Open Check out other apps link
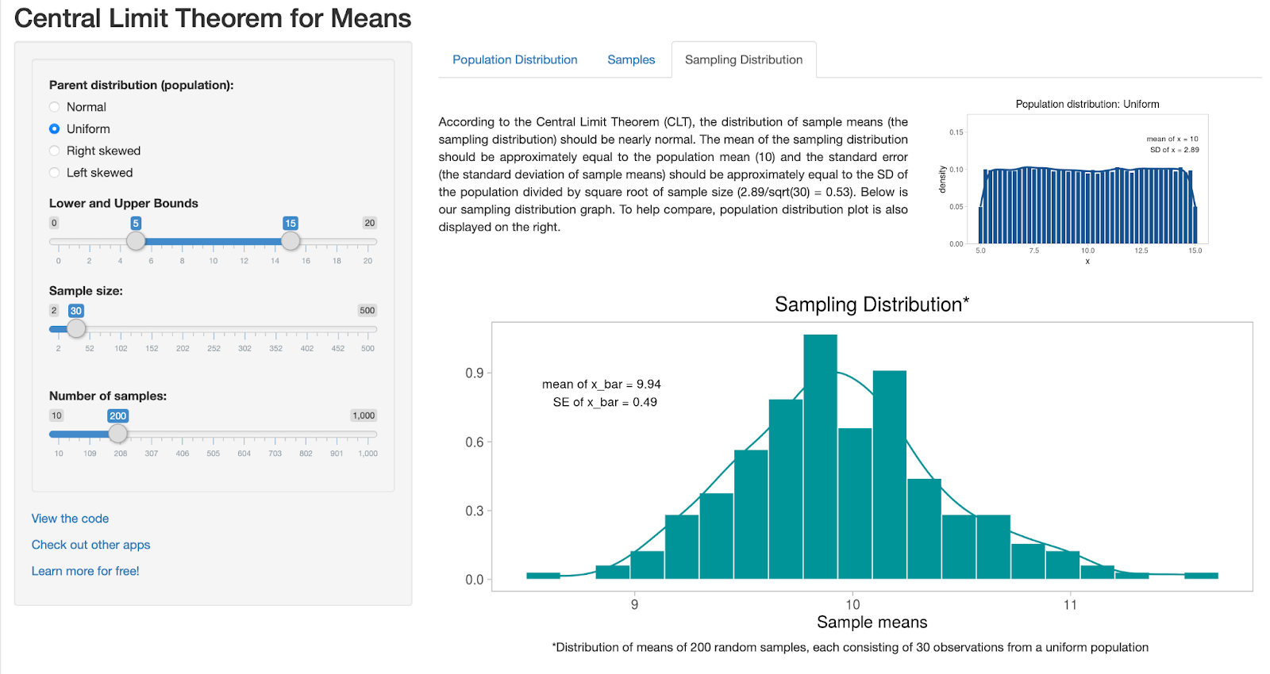The image size is (1270, 674). tap(90, 545)
